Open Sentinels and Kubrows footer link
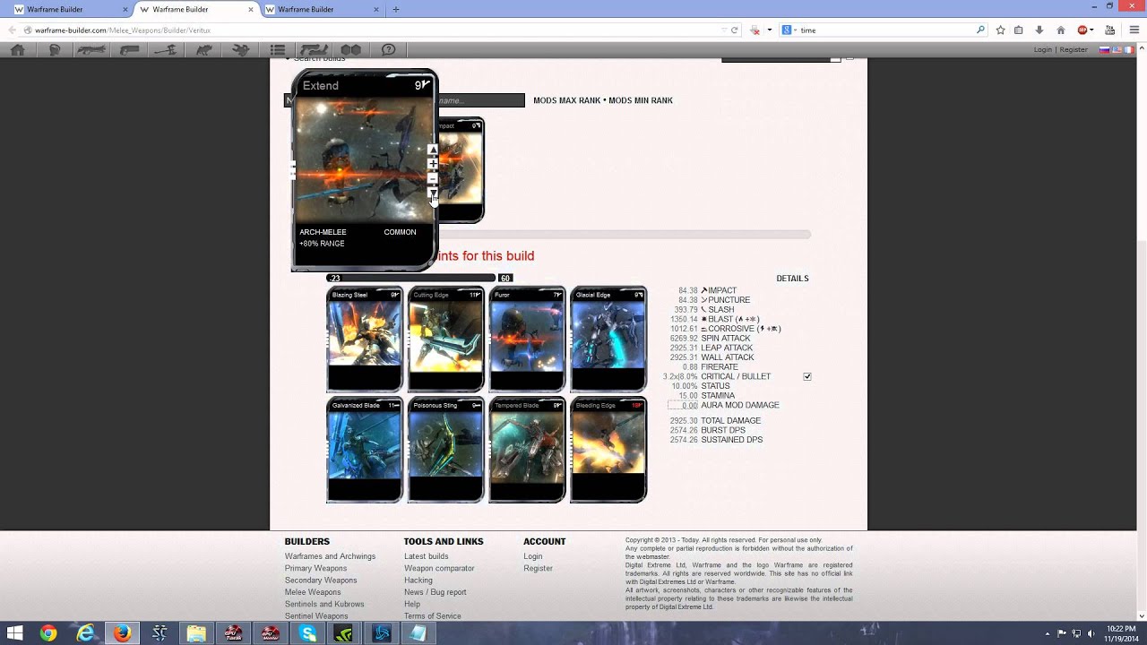 (x=324, y=604)
